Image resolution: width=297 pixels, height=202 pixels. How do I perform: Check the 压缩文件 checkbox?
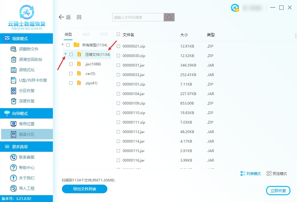tap(71, 54)
